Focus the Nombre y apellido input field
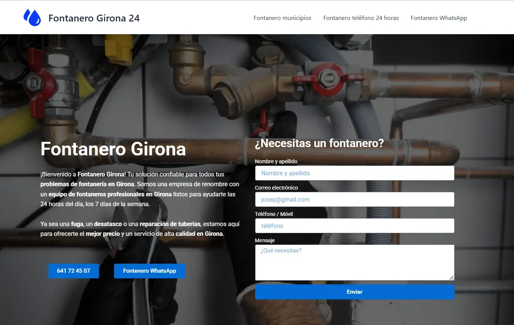Viewport: 514px width, 325px height. tap(354, 173)
